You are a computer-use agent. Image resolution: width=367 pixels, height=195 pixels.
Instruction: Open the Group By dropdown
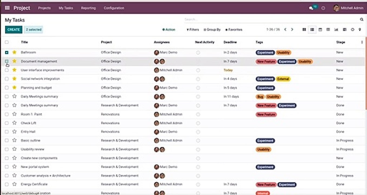(x=212, y=30)
